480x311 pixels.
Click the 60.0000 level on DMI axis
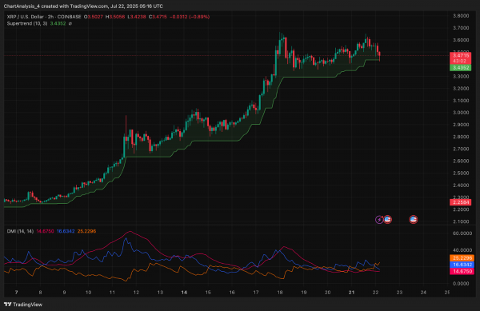point(461,233)
